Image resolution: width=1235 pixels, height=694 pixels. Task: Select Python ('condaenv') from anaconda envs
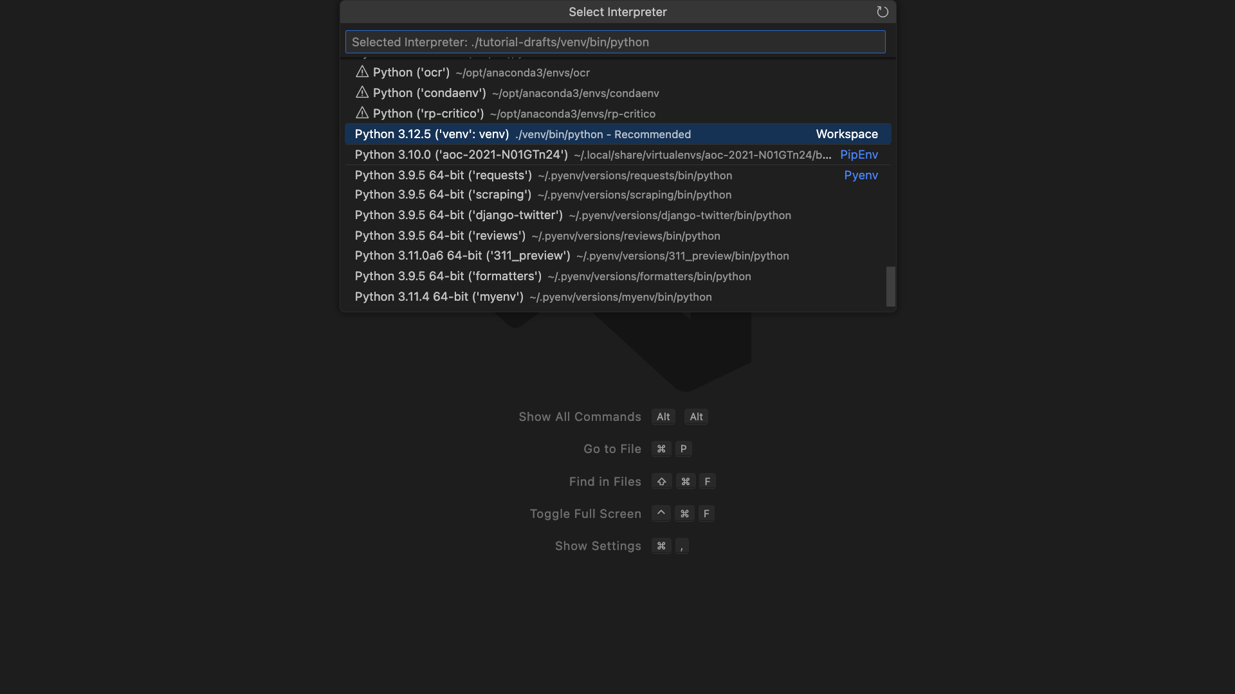tap(429, 93)
